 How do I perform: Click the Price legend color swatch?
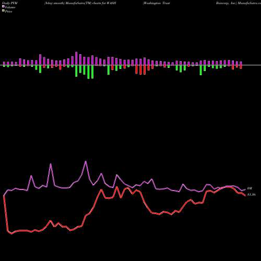tap(3, 11)
